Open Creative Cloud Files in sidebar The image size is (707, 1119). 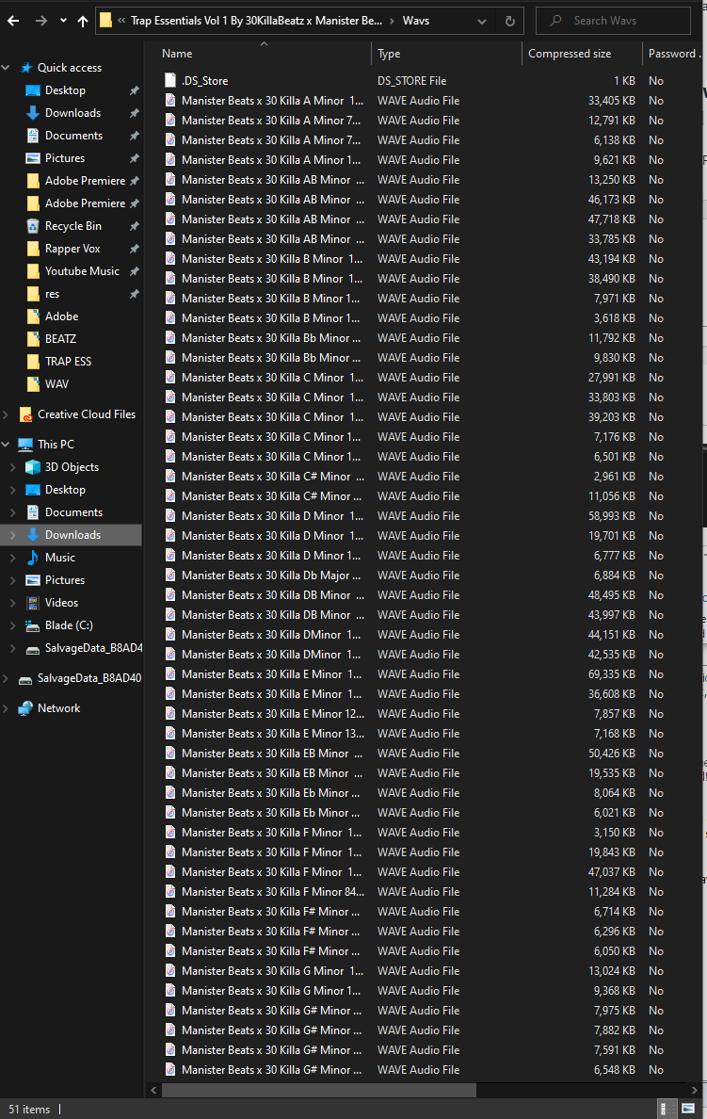point(86,414)
